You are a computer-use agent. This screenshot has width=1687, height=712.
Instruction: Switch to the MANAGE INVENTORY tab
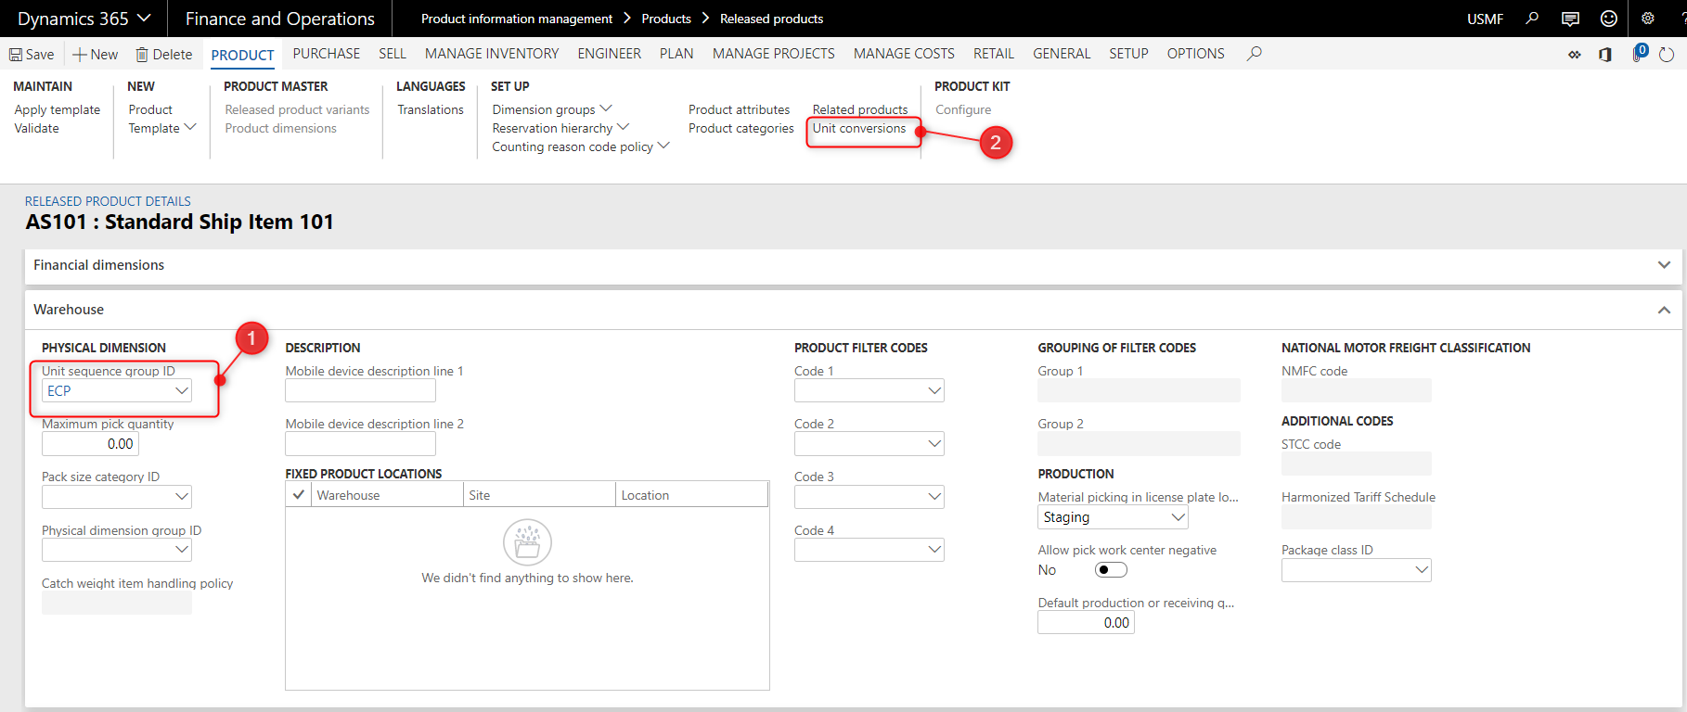(x=492, y=54)
